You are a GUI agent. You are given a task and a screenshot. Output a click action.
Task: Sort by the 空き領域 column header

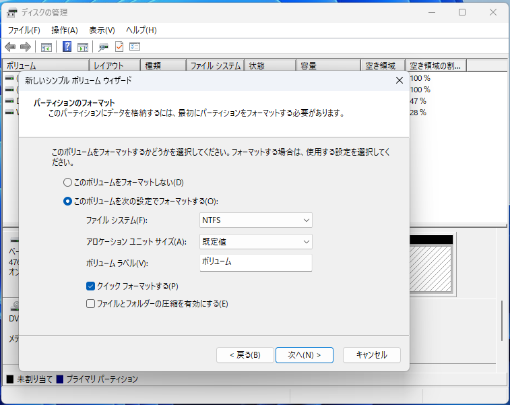pyautogui.click(x=383, y=66)
